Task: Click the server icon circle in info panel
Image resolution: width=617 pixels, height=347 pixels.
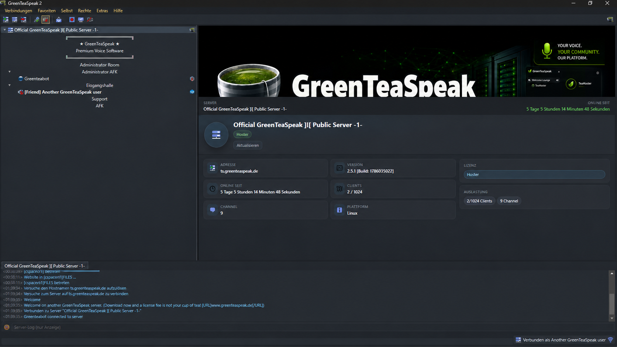Action: coord(216,135)
